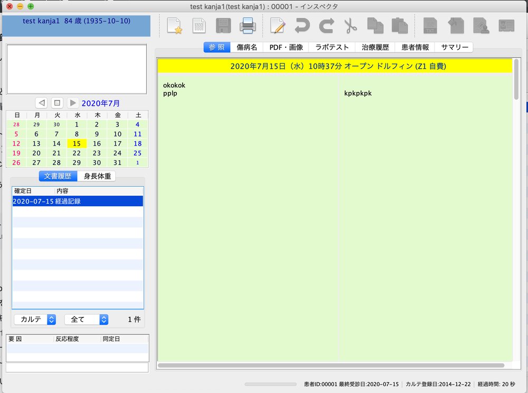Click the 内容 column header

[99, 191]
